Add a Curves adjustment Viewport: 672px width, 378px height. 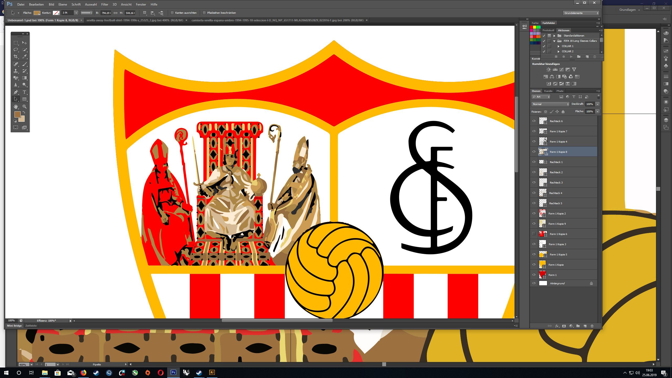561,70
